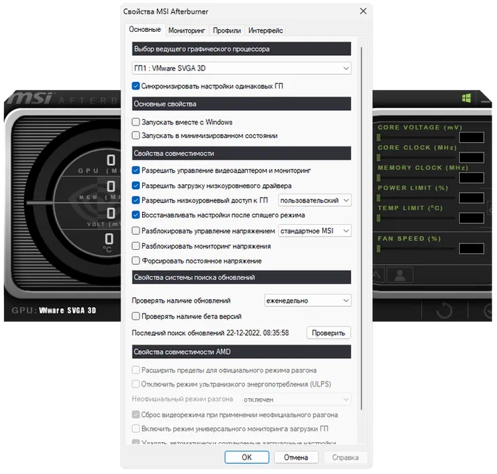The height and width of the screenshot is (474, 497).
Task: Click the Core Voltage value field
Action: [x=471, y=137]
